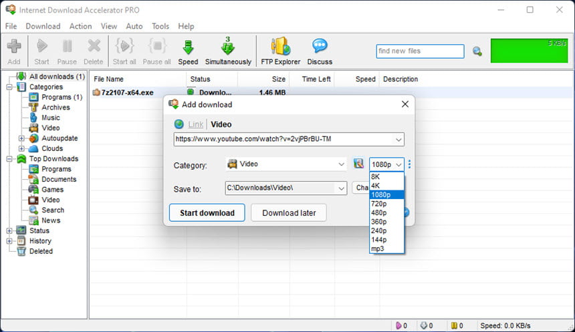Select the Deleted tree item
Viewport: 575px width, 332px height.
coord(41,251)
